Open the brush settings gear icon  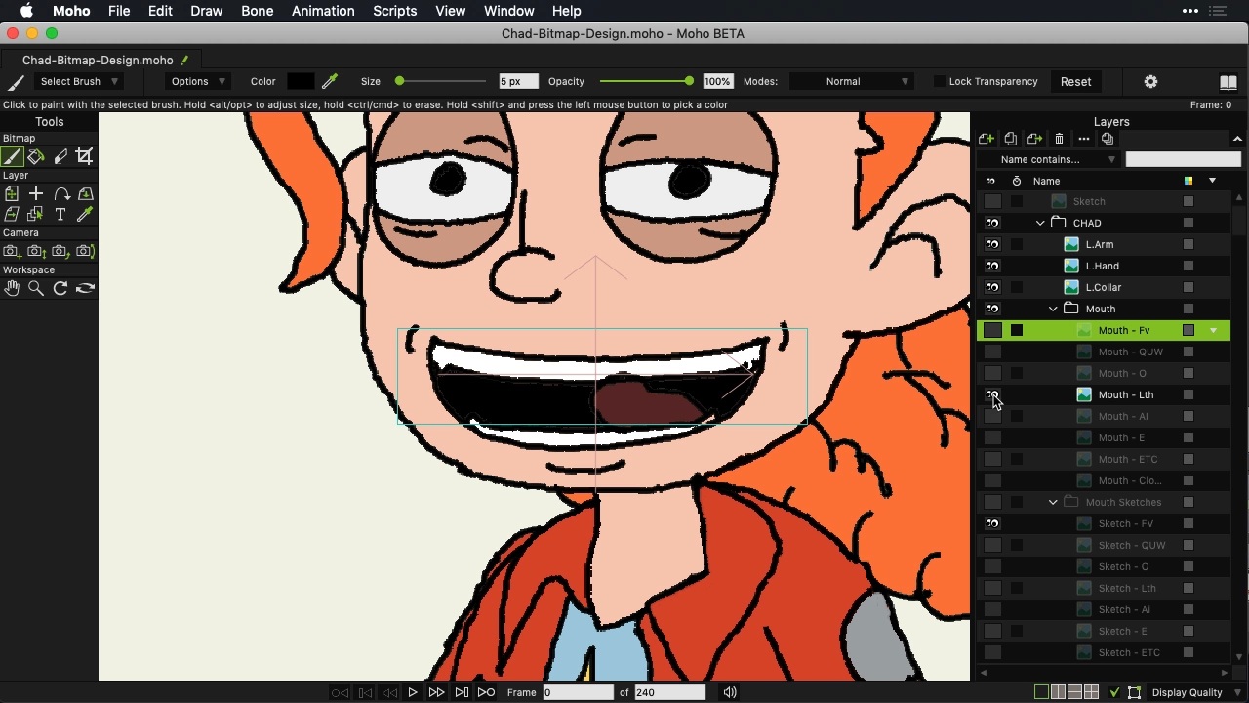point(1150,81)
